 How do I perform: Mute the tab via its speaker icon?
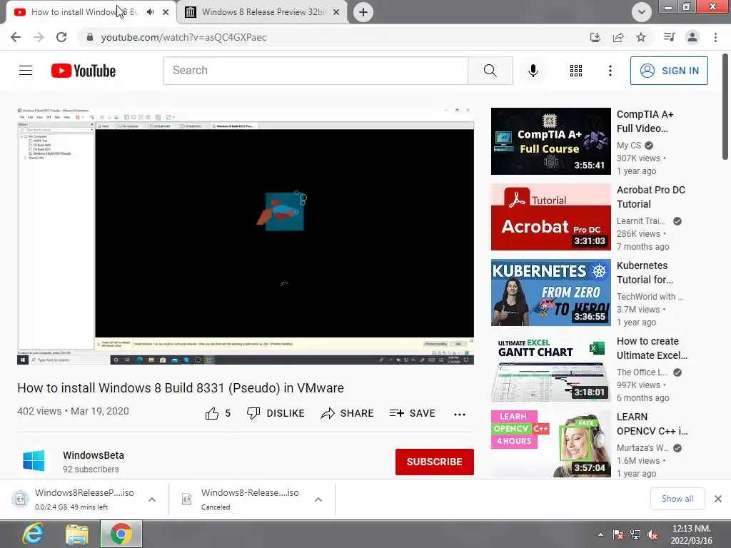coord(150,12)
